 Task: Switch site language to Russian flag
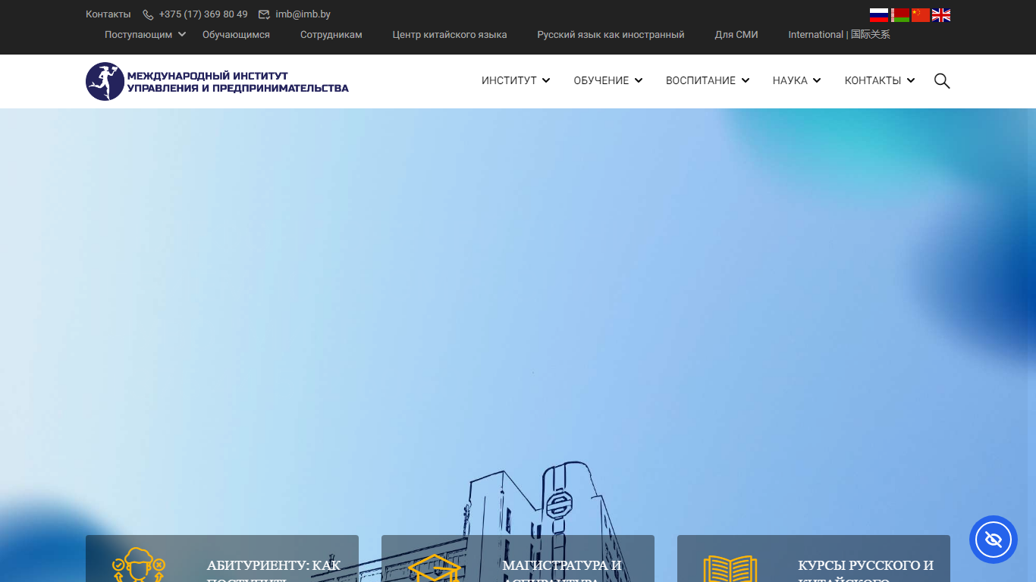point(879,15)
